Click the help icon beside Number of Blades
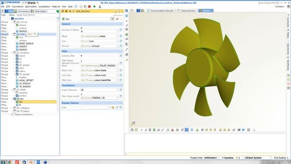 tap(120, 30)
